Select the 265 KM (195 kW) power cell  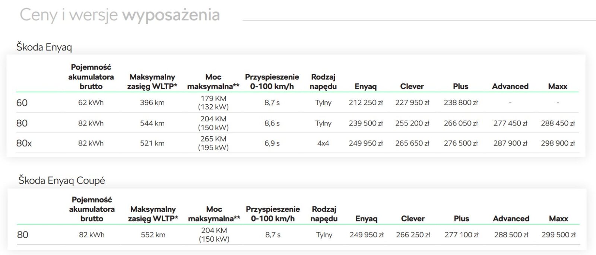tap(213, 143)
